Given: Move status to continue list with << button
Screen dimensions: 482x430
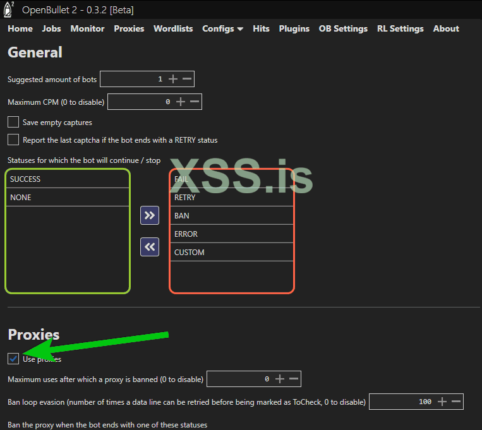Looking at the screenshot, I should coord(150,247).
